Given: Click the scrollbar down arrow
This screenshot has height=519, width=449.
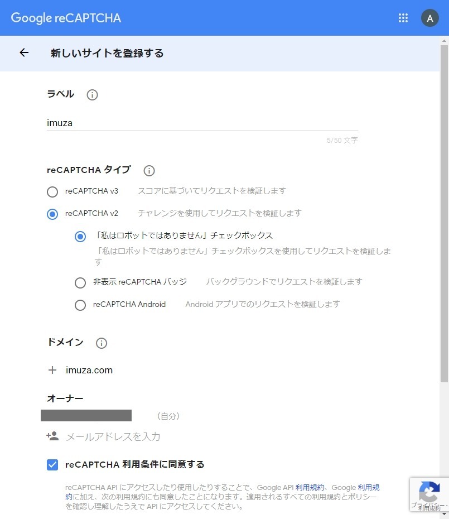Looking at the screenshot, I should pos(444,514).
